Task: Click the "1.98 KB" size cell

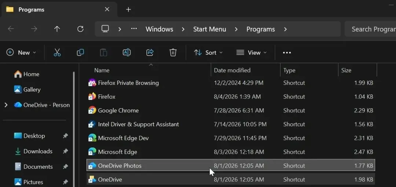Action: (x=364, y=179)
